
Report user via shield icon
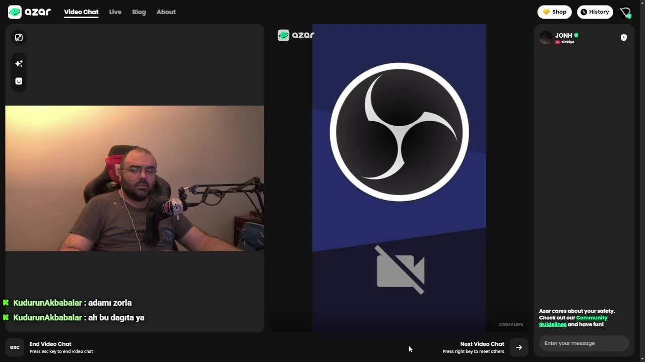pyautogui.click(x=624, y=38)
